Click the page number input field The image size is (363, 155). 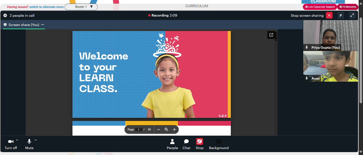(x=138, y=129)
